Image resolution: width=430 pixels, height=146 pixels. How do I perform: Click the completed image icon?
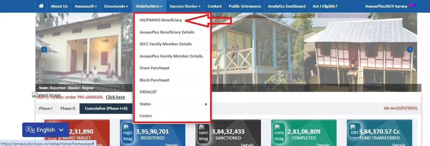(x=279, y=133)
